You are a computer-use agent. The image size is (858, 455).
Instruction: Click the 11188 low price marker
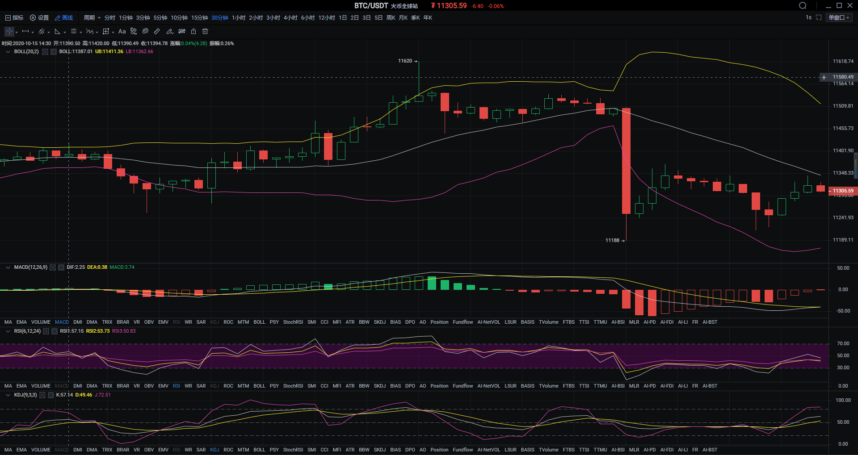pyautogui.click(x=615, y=240)
